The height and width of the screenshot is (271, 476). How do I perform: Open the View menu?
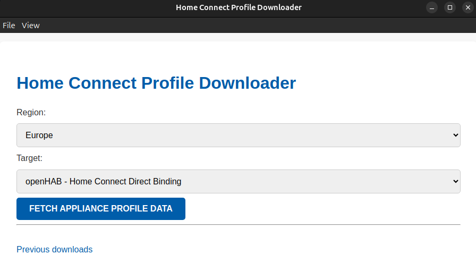[x=31, y=26]
